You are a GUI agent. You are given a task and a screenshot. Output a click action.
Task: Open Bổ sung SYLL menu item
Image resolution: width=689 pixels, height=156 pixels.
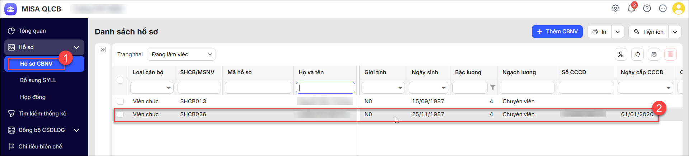pos(38,80)
